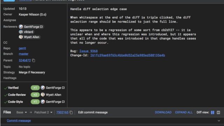
Task: Click the viktard reviewer avatar
Action: [x=21, y=32]
